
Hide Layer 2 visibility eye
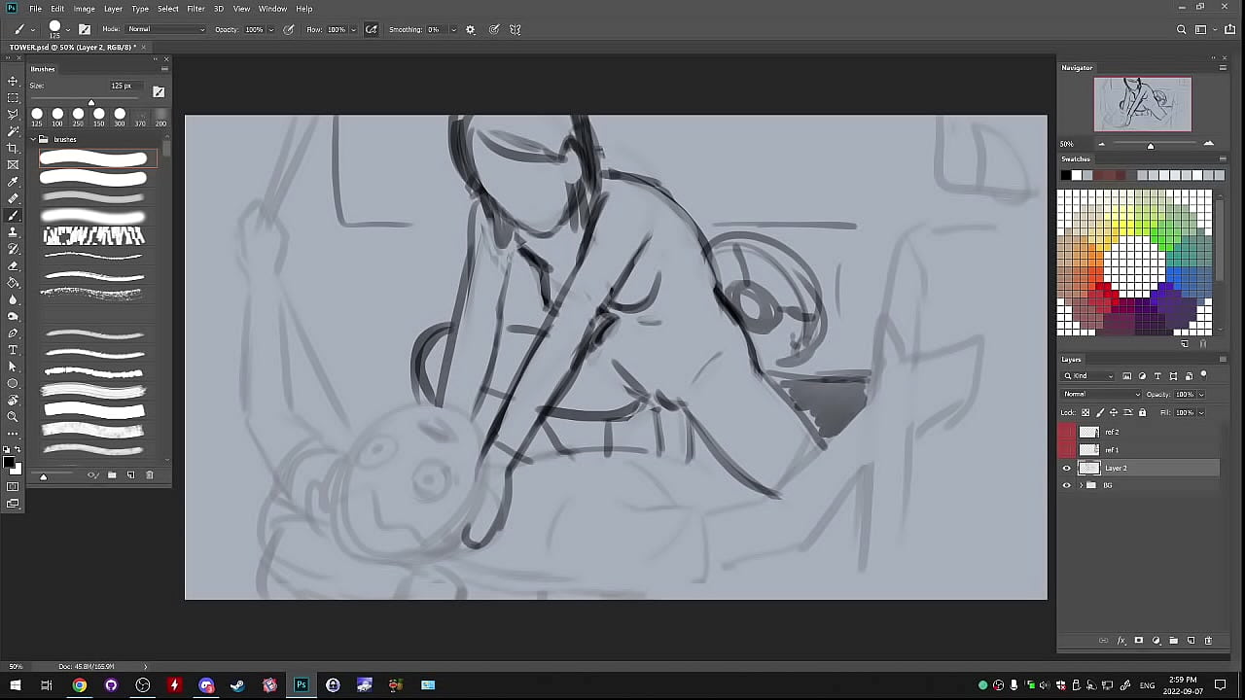[x=1067, y=469]
